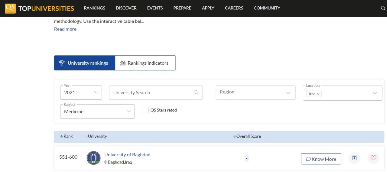387x172 pixels.
Task: Sort table by University name
Action: tap(96, 136)
